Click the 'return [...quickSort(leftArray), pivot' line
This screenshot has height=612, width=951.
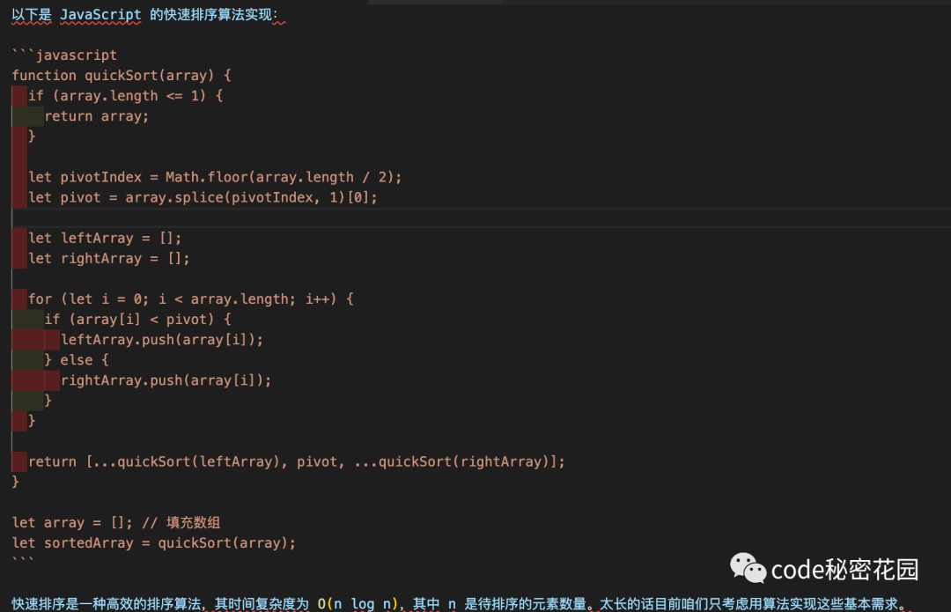click(x=297, y=461)
